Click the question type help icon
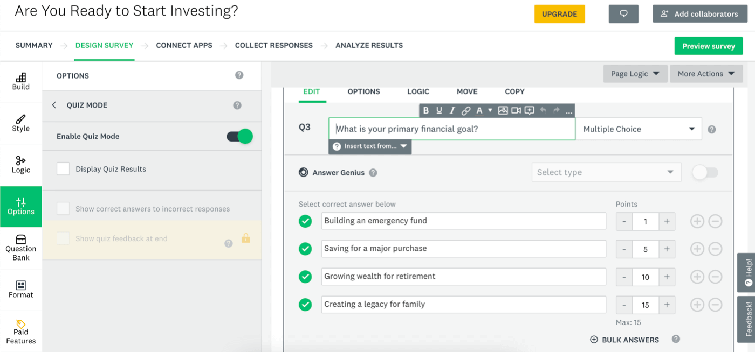 [712, 129]
